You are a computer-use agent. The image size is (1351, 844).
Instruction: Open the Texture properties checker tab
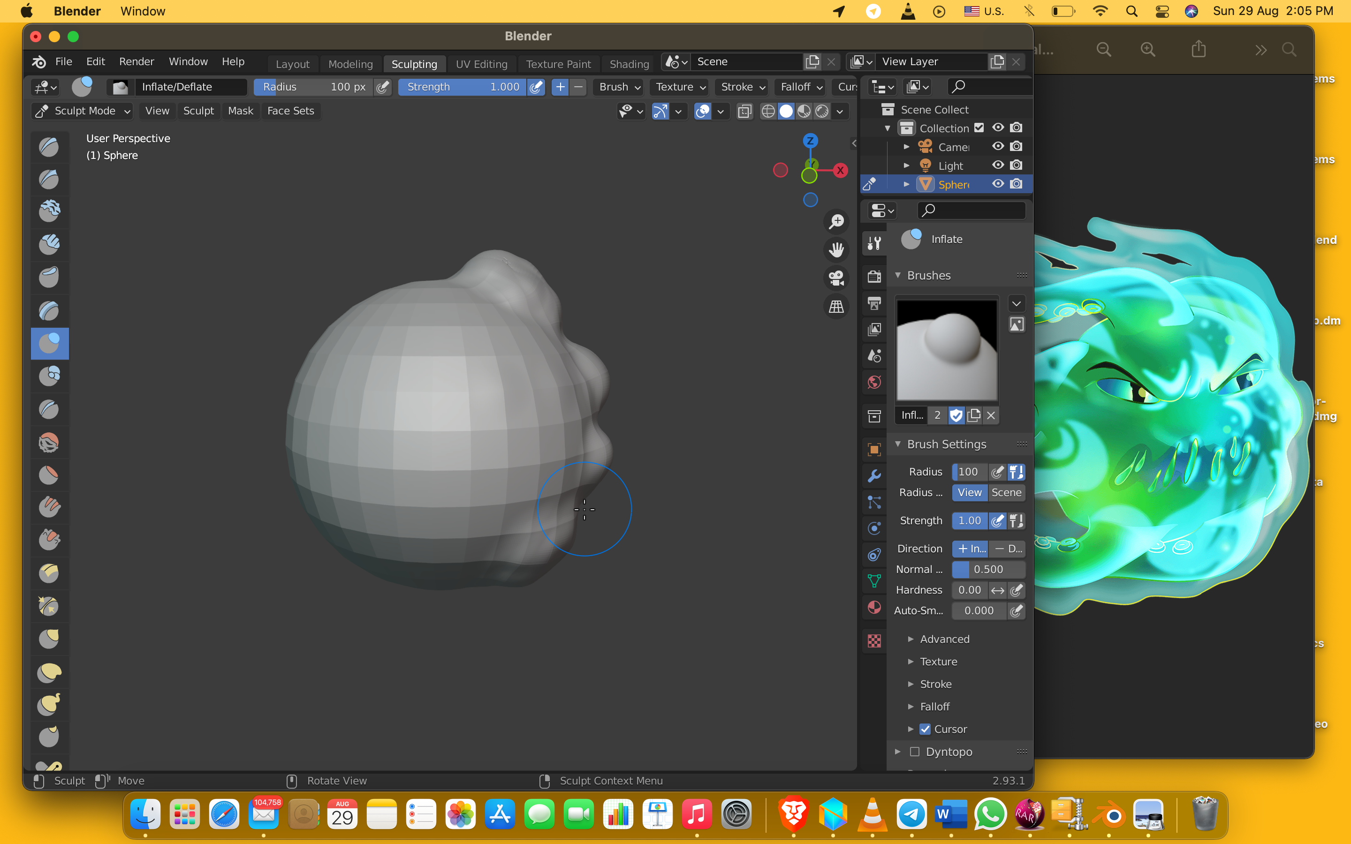click(x=874, y=641)
